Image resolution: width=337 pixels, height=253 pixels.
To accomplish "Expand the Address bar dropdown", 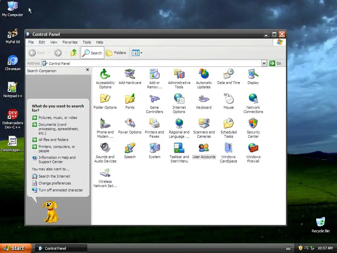I will point(264,63).
